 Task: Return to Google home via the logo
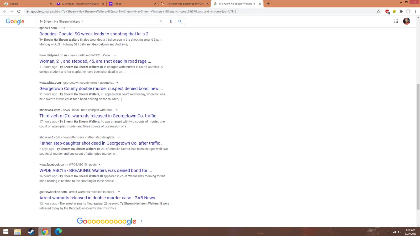15,22
